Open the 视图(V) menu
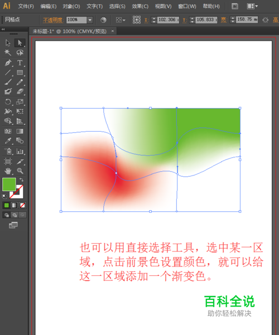Viewport: 279px width, 335px height. tap(163, 6)
